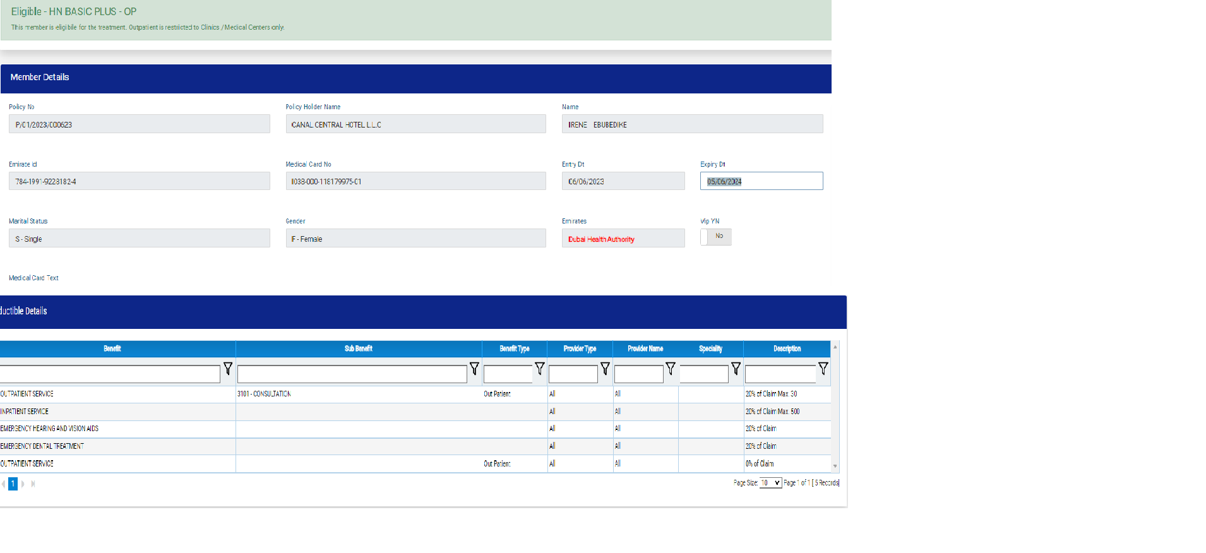Sort by the Benefit column header
The height and width of the screenshot is (553, 1206).
112,349
